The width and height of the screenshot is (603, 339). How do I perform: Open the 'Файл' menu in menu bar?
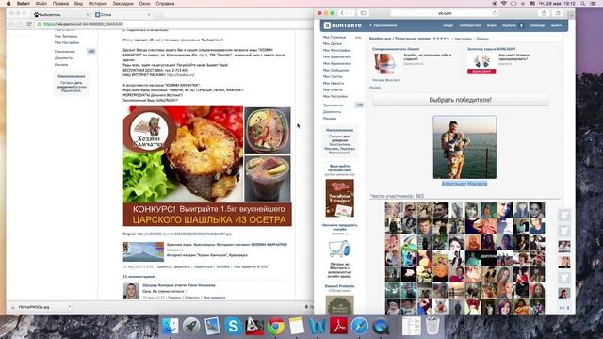pos(41,4)
